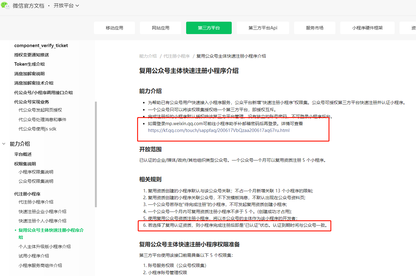The height and width of the screenshot is (276, 416).
Task: Click the page title 复用公众号主体快速注册小程序介绍
Action: pyautogui.click(x=189, y=71)
